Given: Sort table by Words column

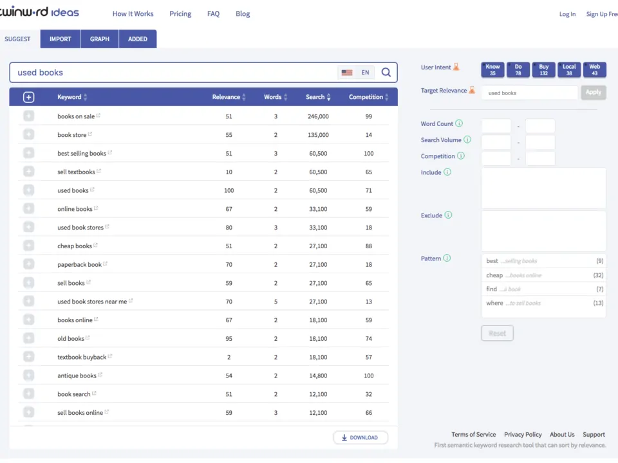Looking at the screenshot, I should tap(276, 97).
